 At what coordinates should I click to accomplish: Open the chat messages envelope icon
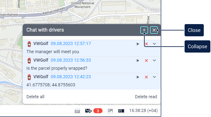tap(88, 111)
